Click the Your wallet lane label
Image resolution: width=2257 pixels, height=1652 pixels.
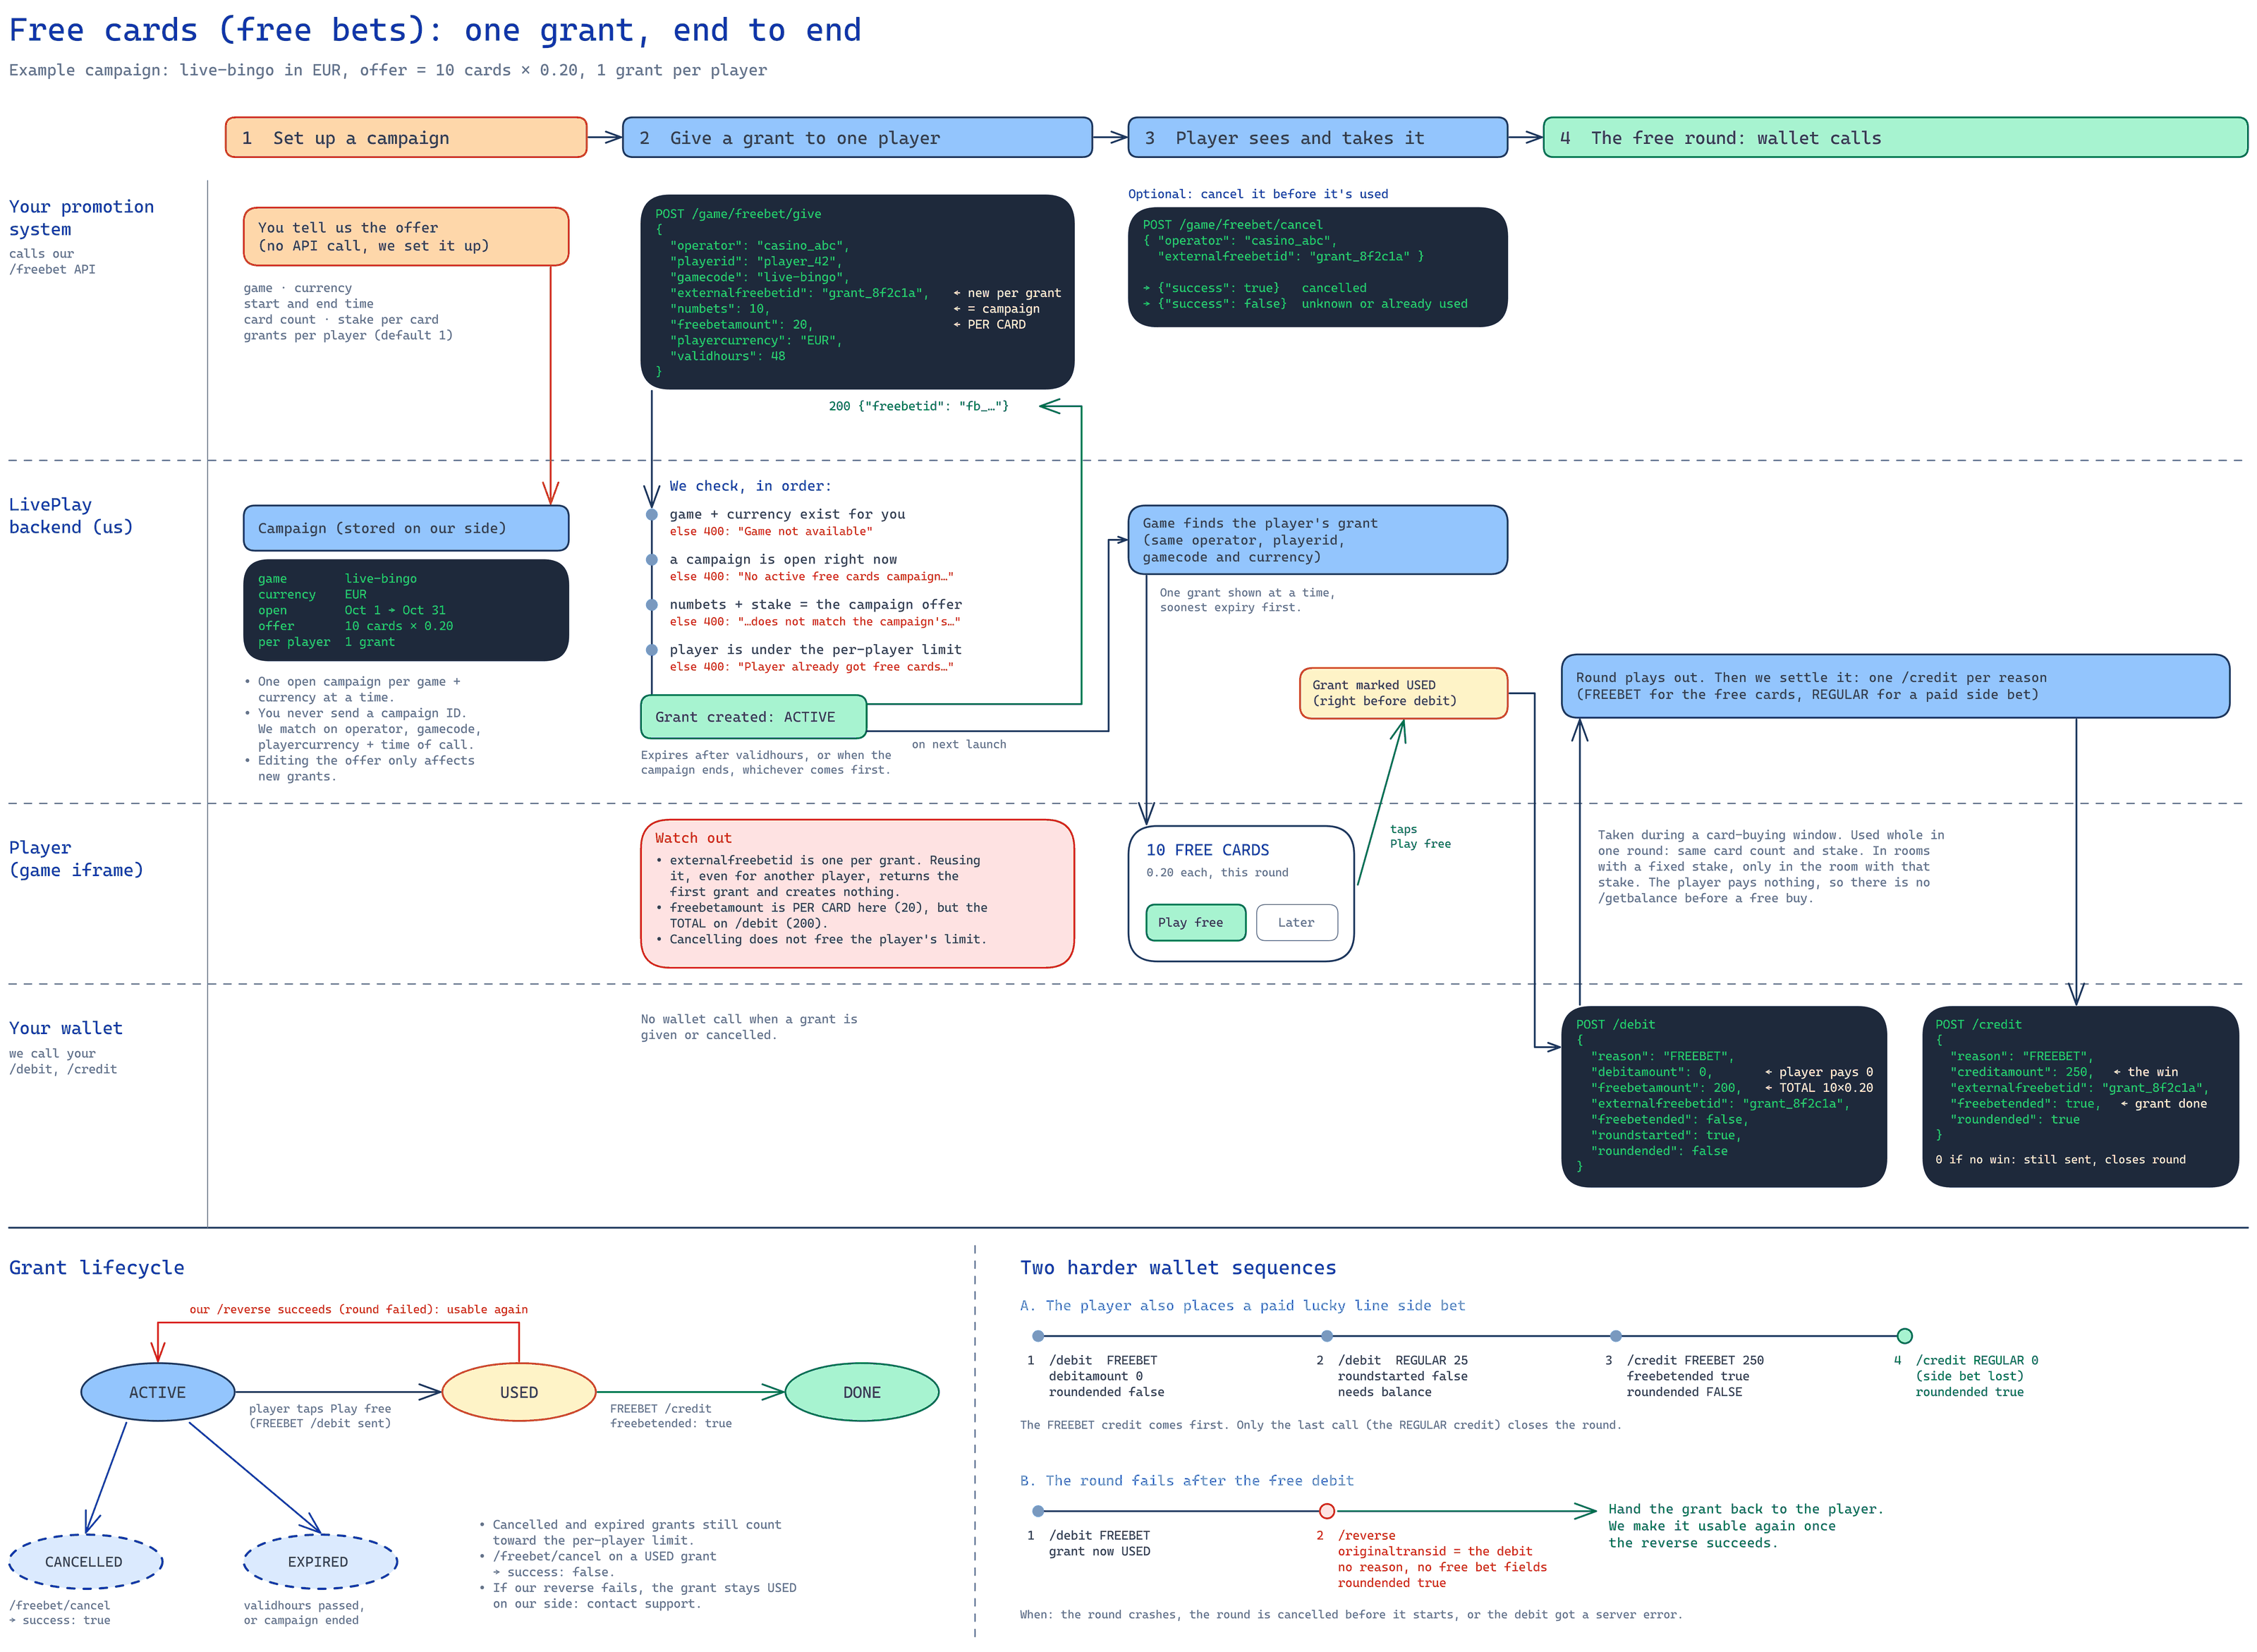click(x=66, y=1028)
